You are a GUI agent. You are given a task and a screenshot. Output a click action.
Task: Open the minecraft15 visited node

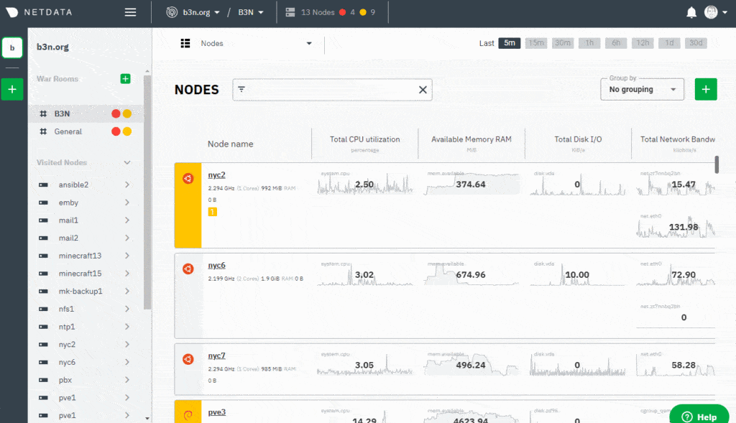point(80,274)
